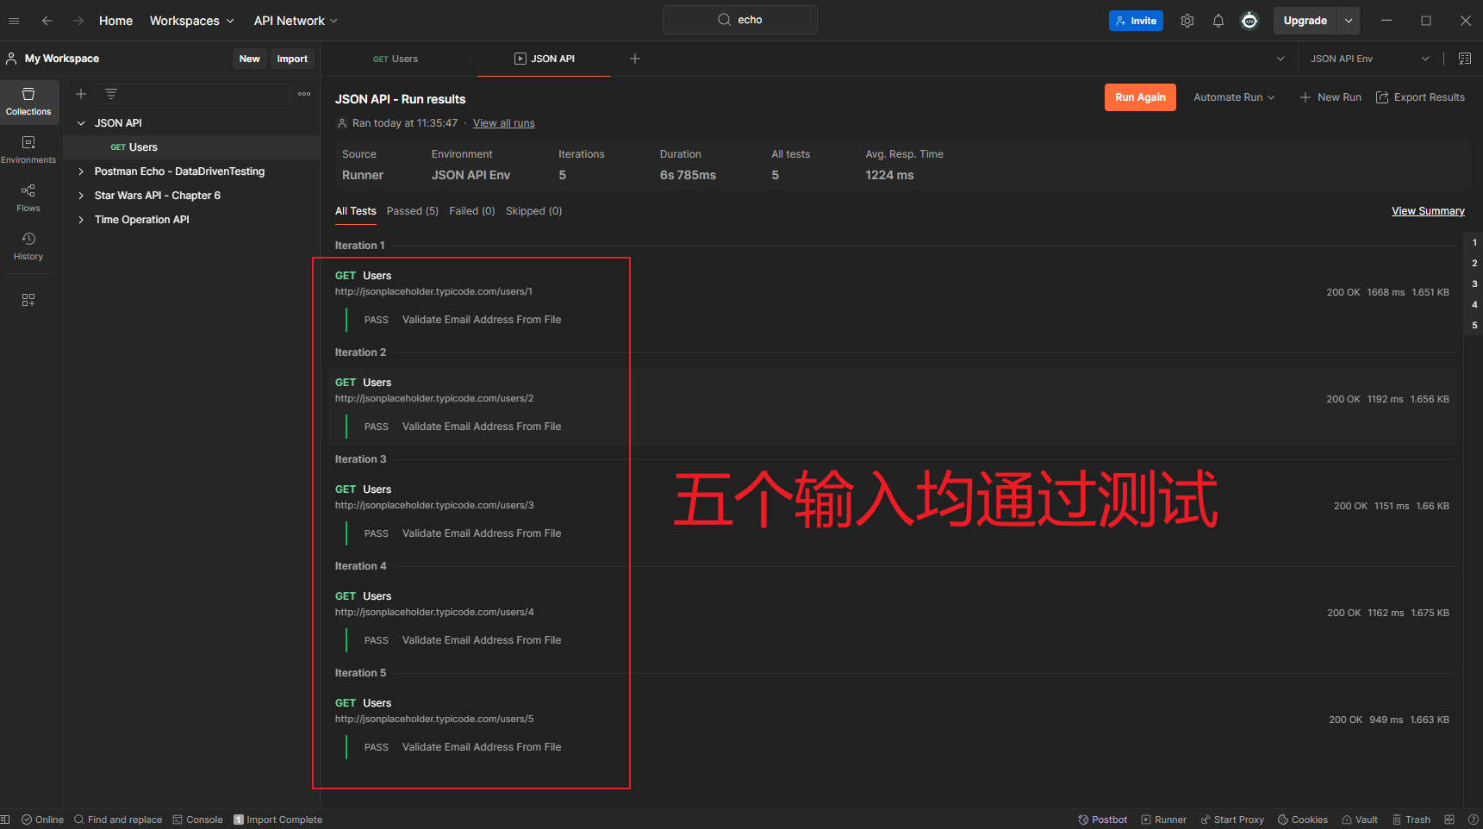Open Trash from the status bar

(x=1411, y=820)
